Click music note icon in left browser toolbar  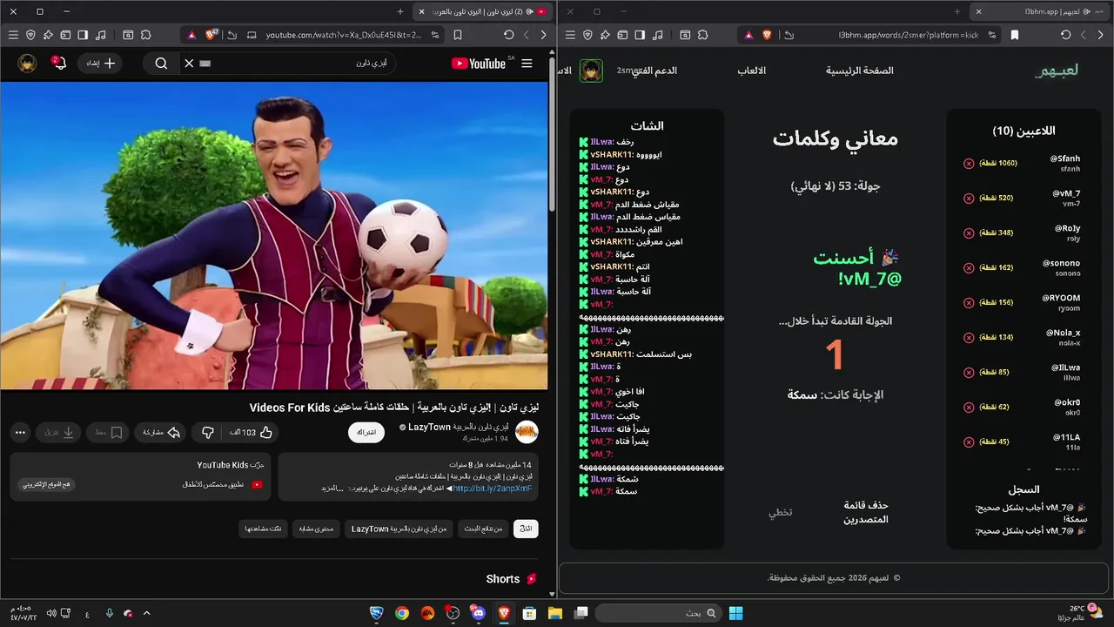pyautogui.click(x=100, y=35)
